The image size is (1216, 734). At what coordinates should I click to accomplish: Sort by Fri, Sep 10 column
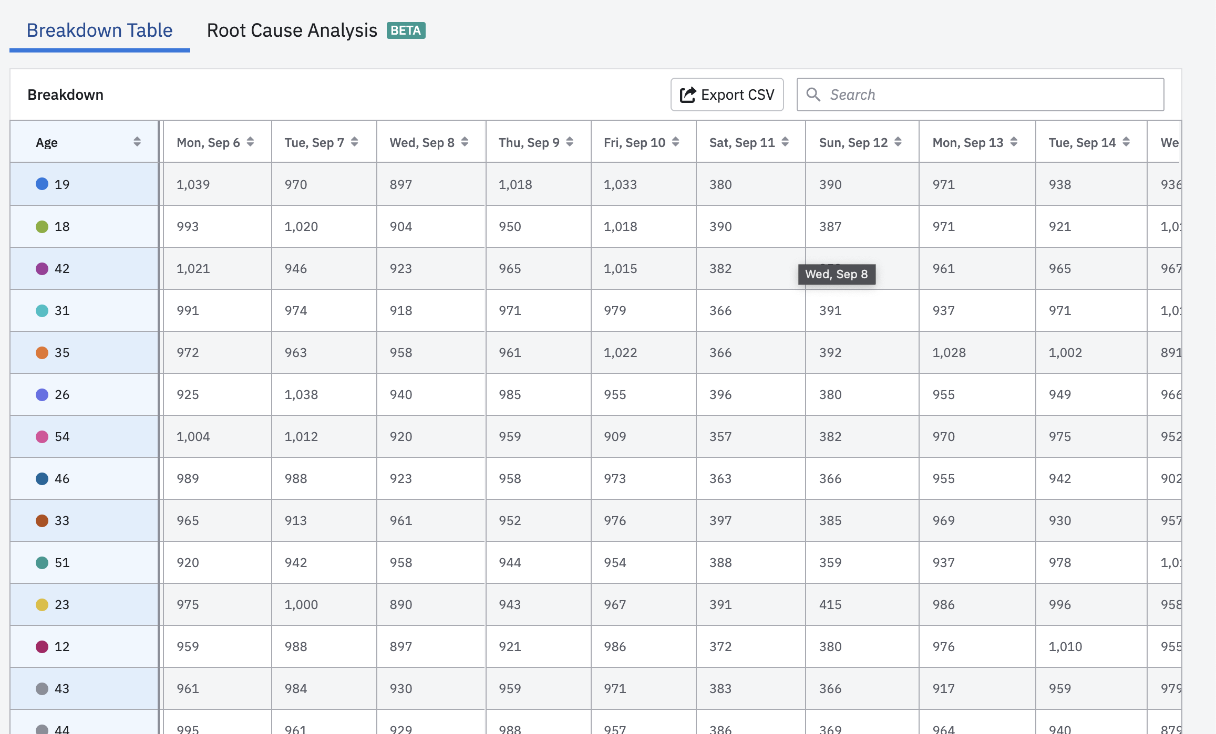(676, 142)
